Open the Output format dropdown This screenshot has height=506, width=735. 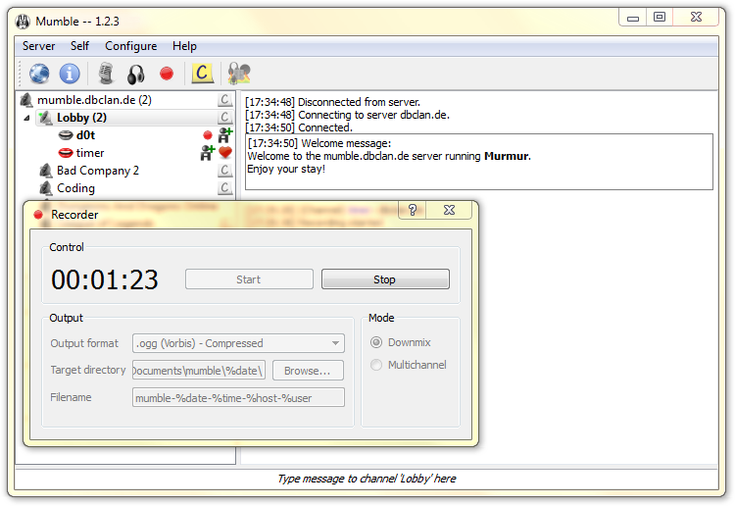pos(238,343)
